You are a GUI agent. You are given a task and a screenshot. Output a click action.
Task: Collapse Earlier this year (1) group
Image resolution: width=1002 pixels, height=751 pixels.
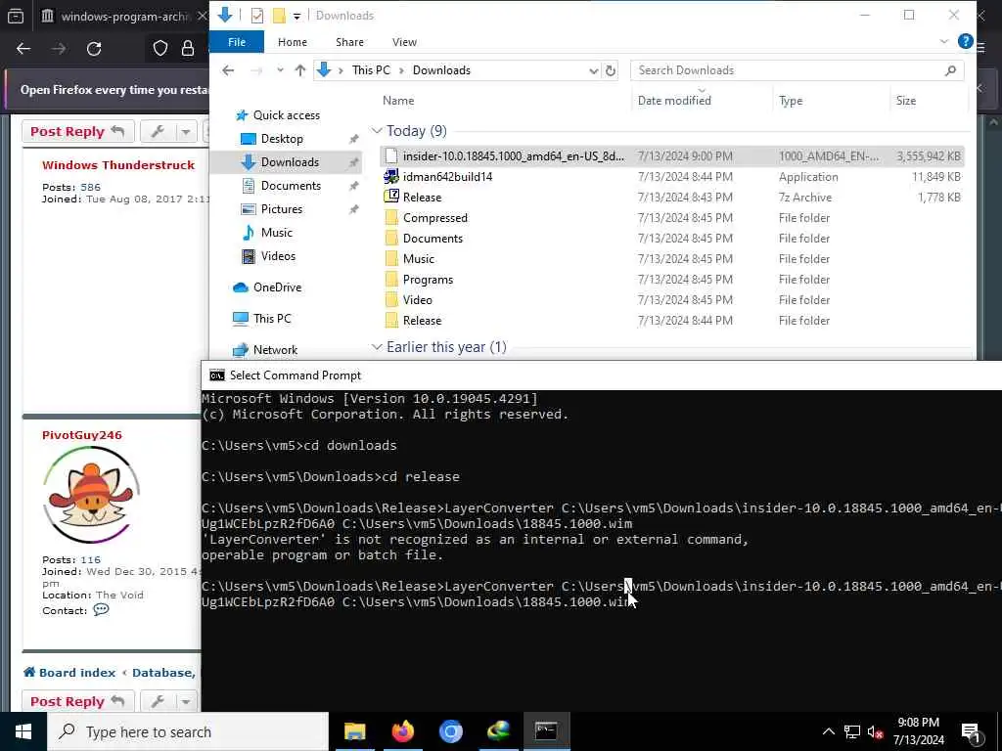(x=377, y=347)
